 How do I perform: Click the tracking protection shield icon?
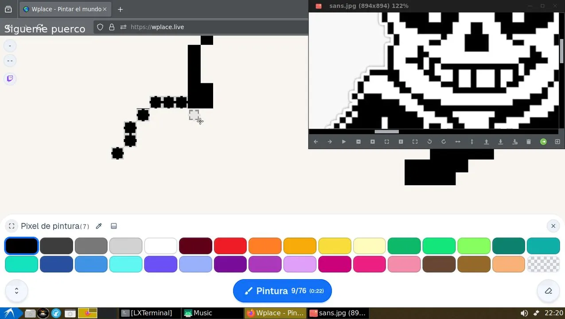(x=100, y=27)
